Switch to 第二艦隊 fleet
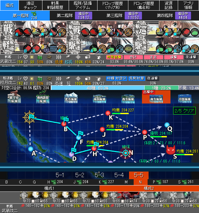 point(74,16)
